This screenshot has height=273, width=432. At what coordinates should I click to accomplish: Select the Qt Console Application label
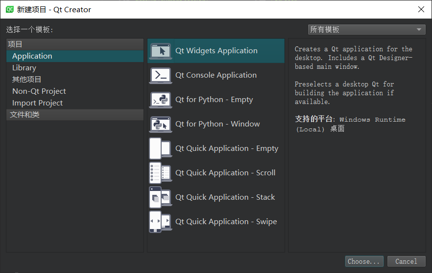[x=216, y=75]
